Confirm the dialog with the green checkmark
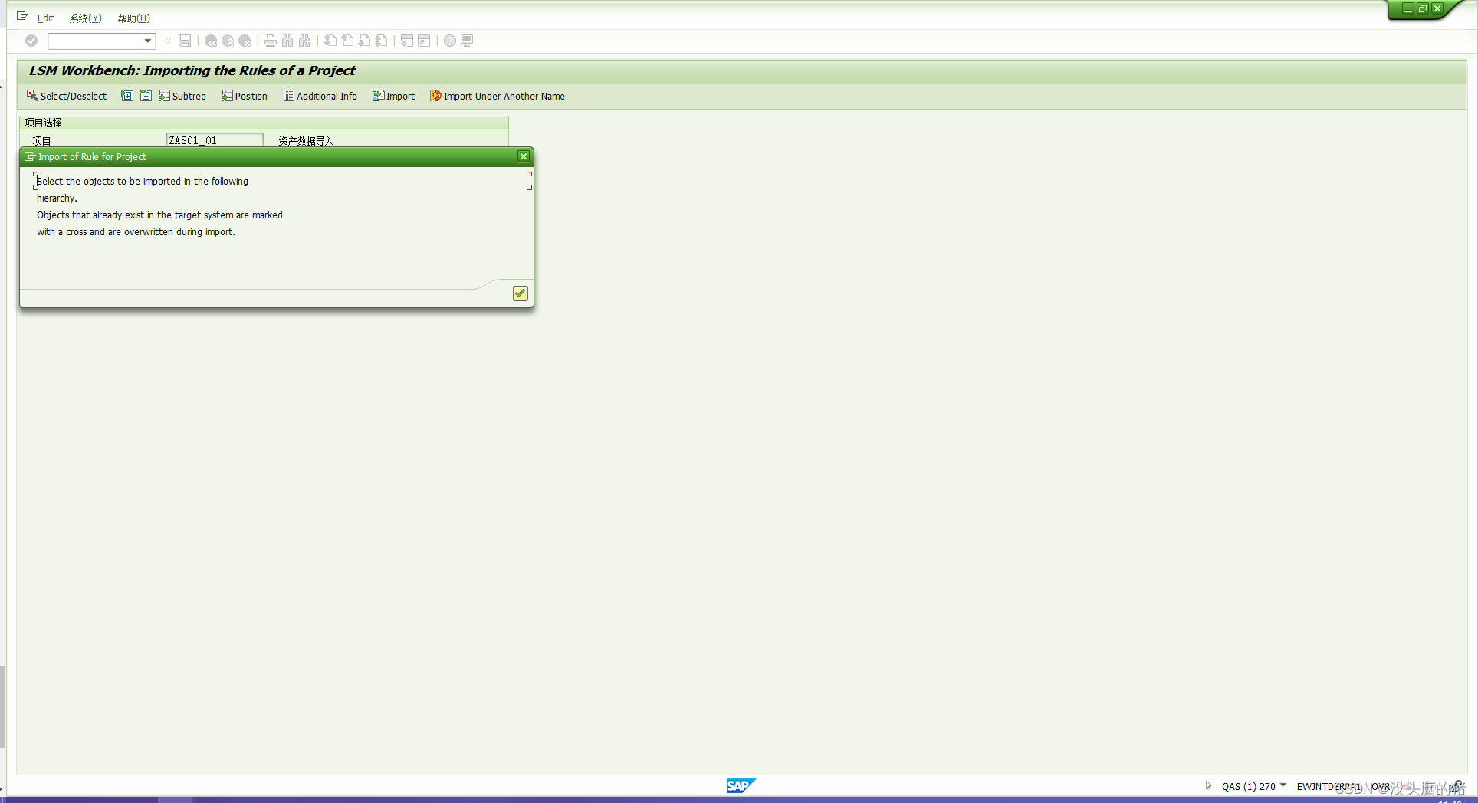The height and width of the screenshot is (803, 1478). click(x=520, y=293)
